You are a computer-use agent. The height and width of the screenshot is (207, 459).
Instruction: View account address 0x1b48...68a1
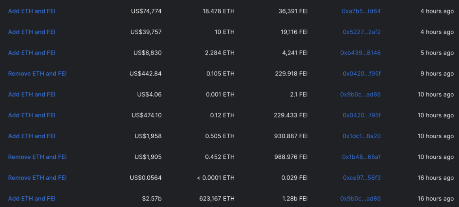pos(361,157)
